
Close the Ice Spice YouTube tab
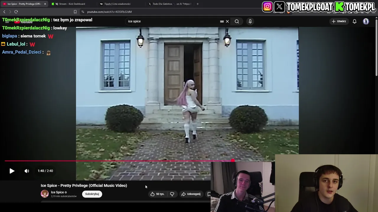click(45, 4)
